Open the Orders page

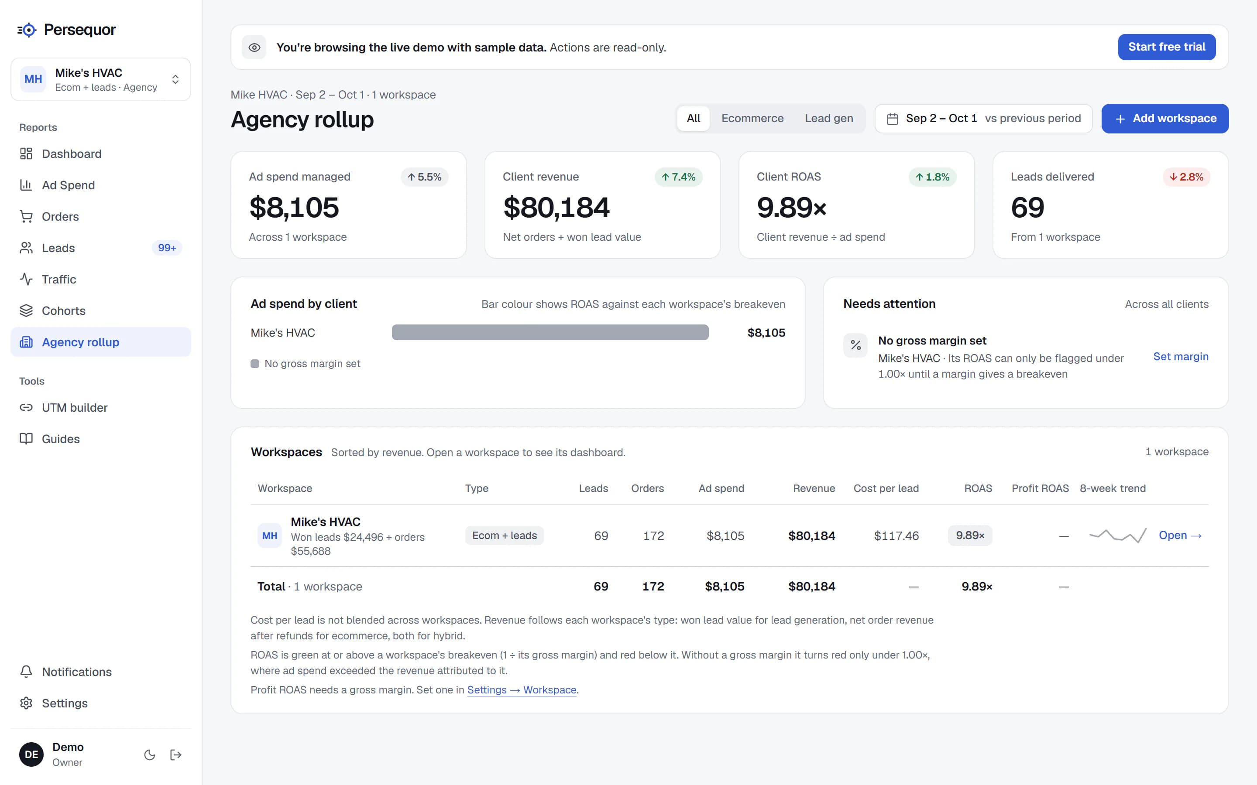coord(101,216)
